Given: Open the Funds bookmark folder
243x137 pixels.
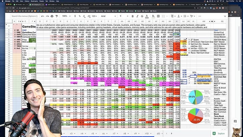Looking at the screenshot, I should [x=83, y=11].
